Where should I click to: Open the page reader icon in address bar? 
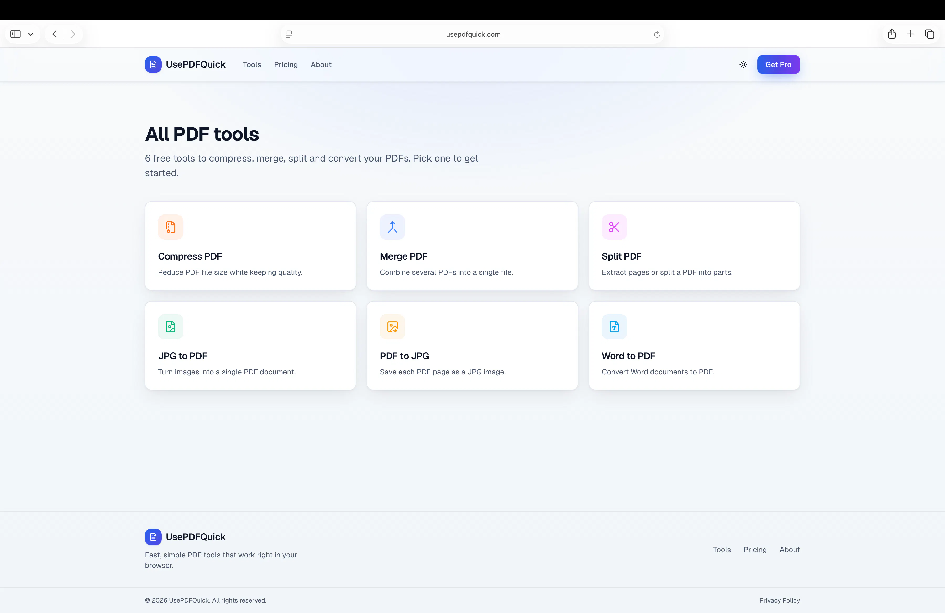289,34
